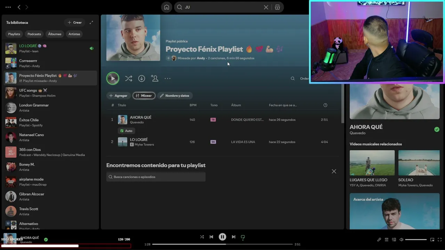445x250 pixels.
Task: Sort tracks by Álbum column
Action: 236,105
